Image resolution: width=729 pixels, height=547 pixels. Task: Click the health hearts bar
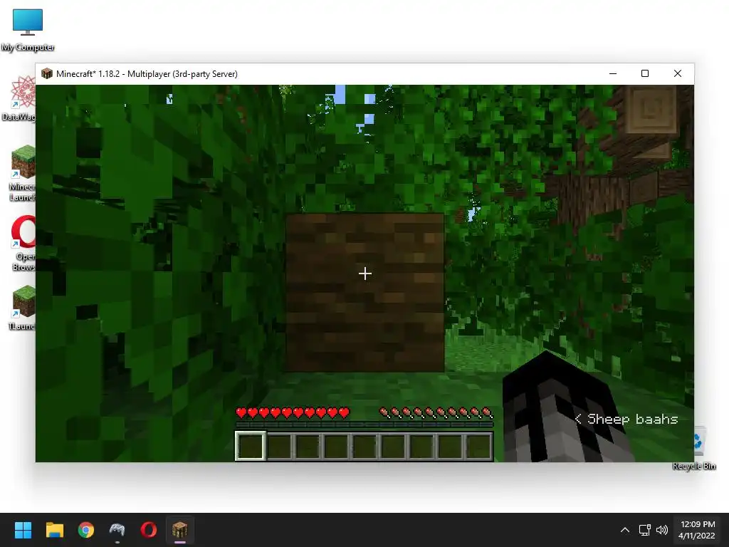click(293, 412)
